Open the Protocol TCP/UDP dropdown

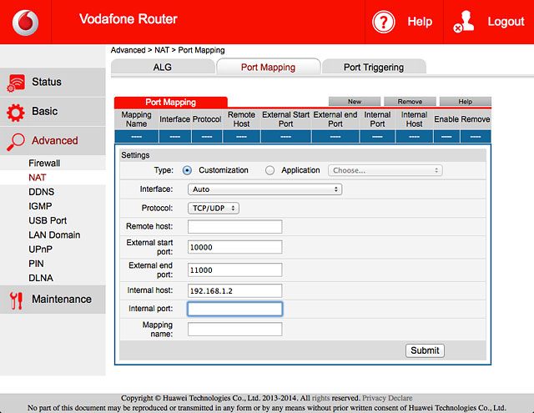(214, 208)
